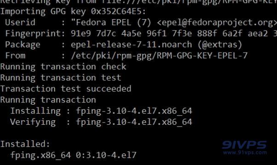Click the "Fedora EPEL (7)" name text
This screenshot has width=277, height=165.
[111, 23]
